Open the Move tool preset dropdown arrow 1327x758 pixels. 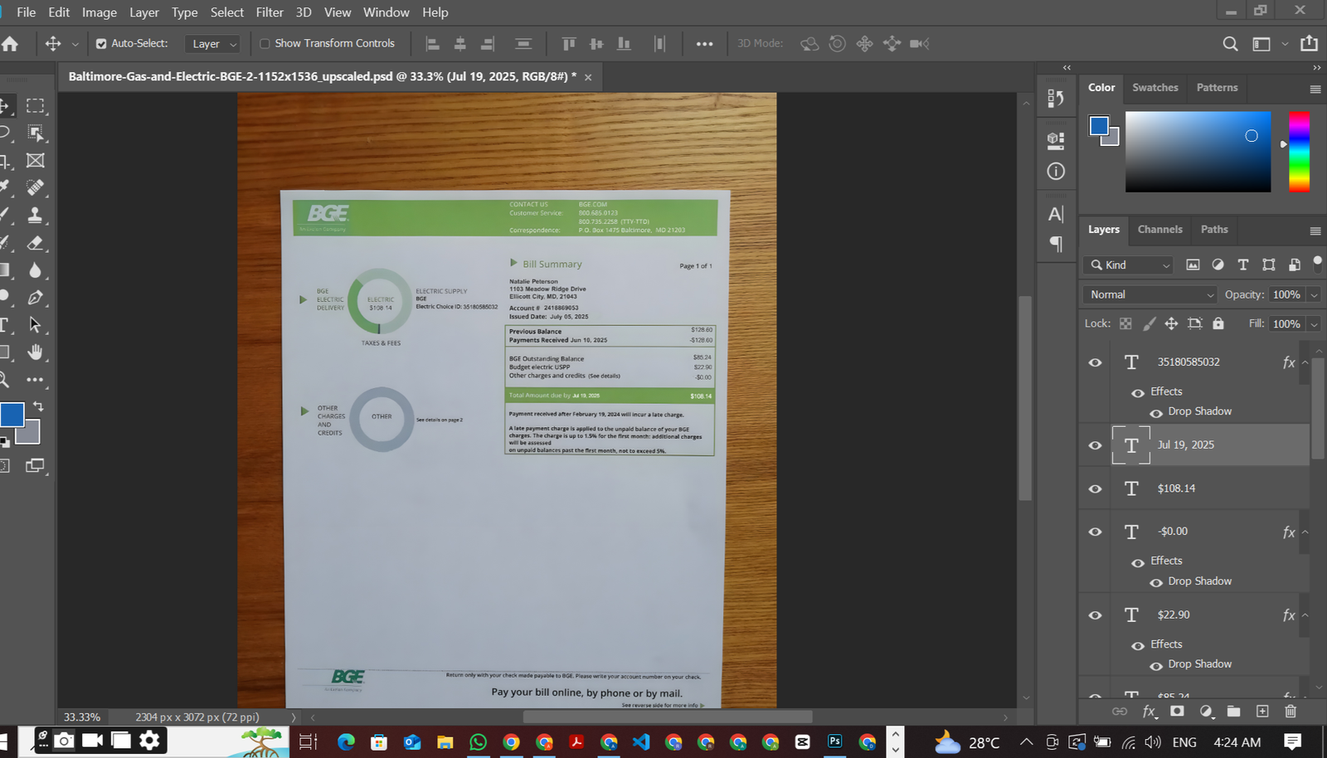tap(75, 44)
